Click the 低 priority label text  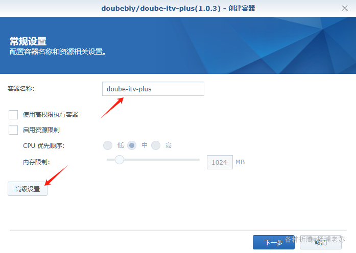[x=121, y=145]
